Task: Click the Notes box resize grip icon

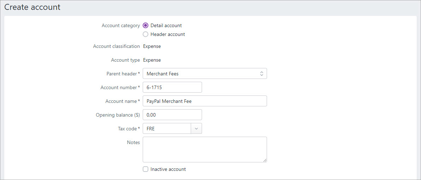Action: pyautogui.click(x=265, y=160)
